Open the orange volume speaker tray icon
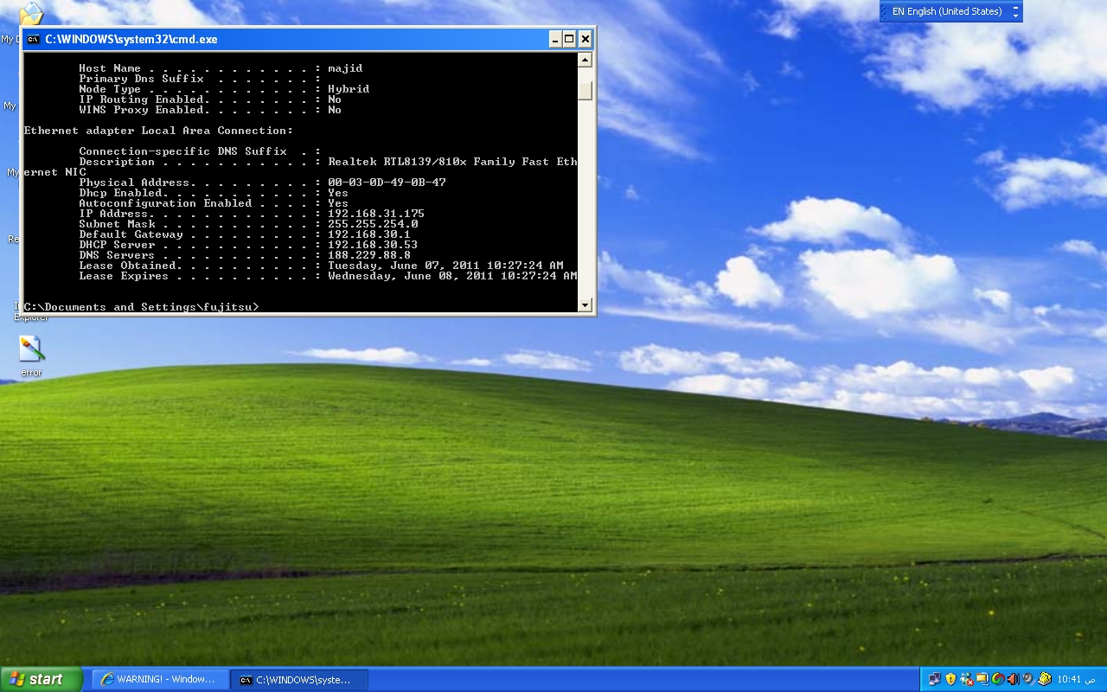 [x=1013, y=679]
